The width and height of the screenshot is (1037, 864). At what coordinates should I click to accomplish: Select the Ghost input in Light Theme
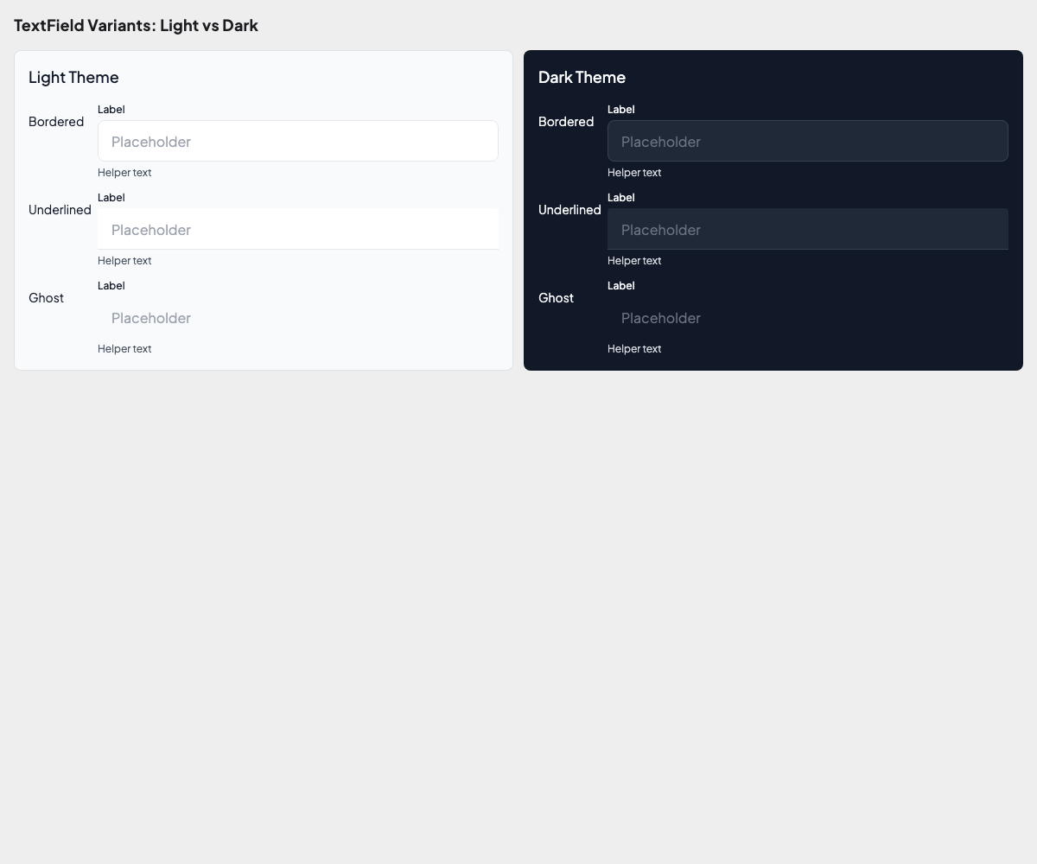click(x=297, y=317)
